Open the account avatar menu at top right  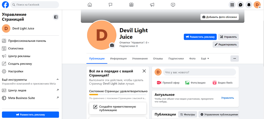point(257,5)
